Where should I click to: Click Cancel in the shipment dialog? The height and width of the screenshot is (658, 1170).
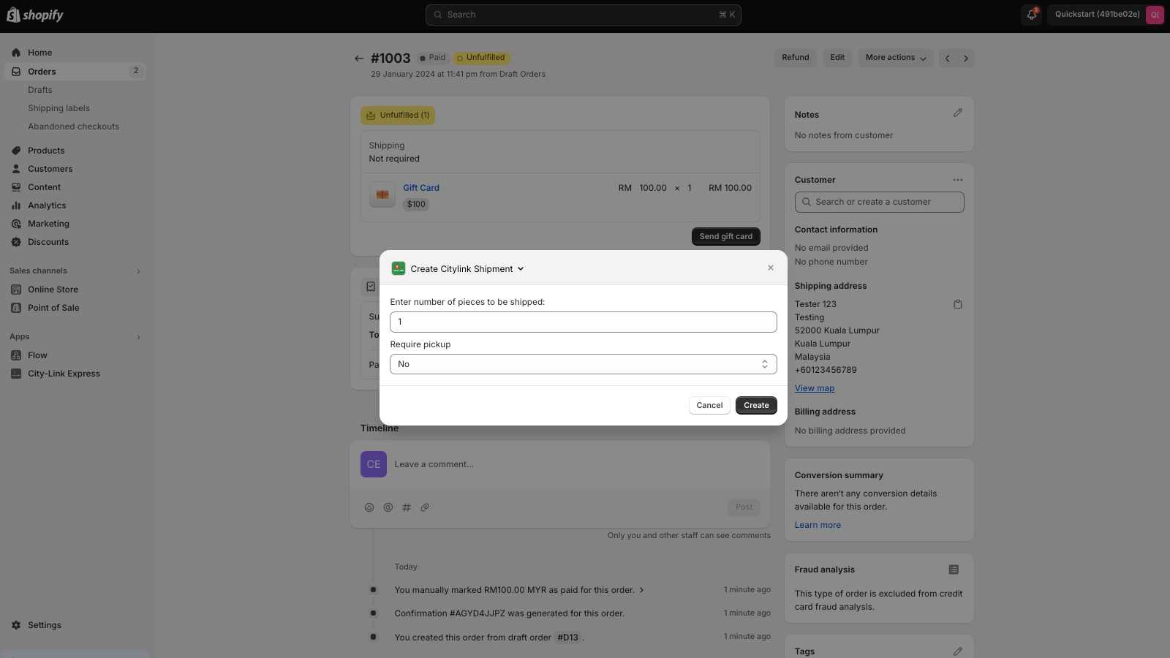coord(709,405)
